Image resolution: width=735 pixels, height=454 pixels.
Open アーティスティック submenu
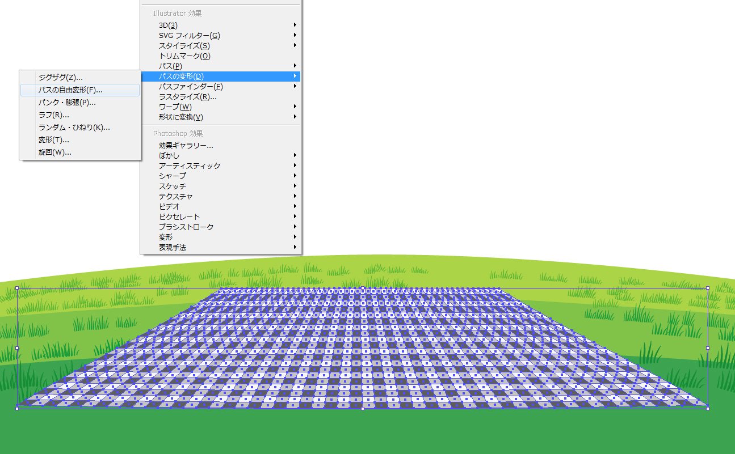pos(221,166)
